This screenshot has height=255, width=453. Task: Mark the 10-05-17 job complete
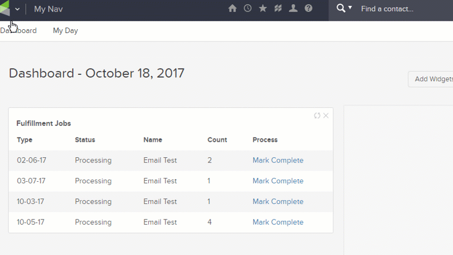point(278,222)
